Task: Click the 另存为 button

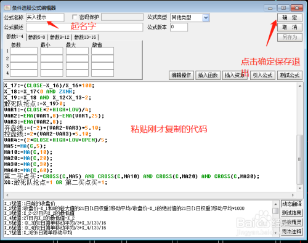Action: pos(290,38)
